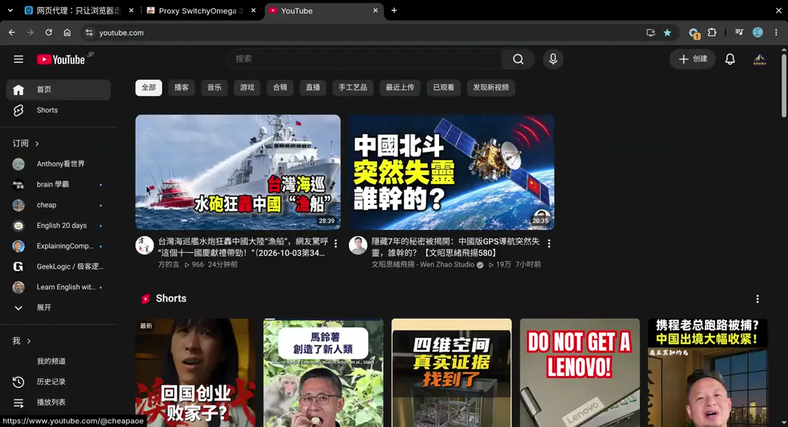This screenshot has height=427, width=788.
Task: Open 四维空间真实证据 short thumbnail
Action: pos(451,373)
